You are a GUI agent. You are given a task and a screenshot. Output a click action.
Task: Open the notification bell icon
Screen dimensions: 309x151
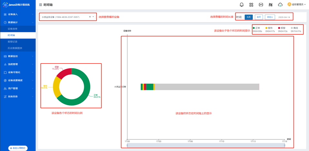coord(242,5)
